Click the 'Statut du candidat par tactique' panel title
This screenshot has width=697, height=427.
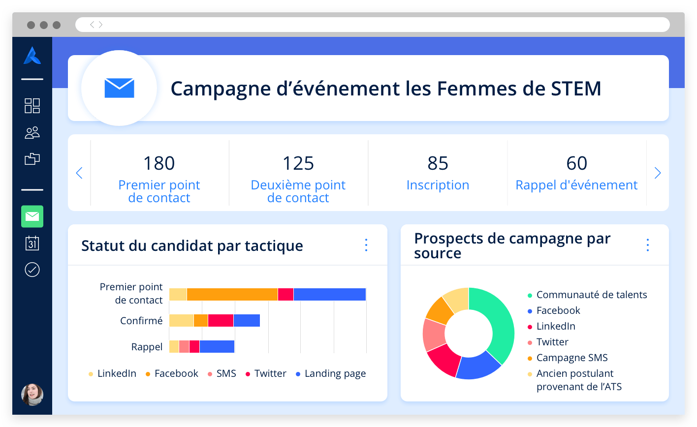pos(192,246)
